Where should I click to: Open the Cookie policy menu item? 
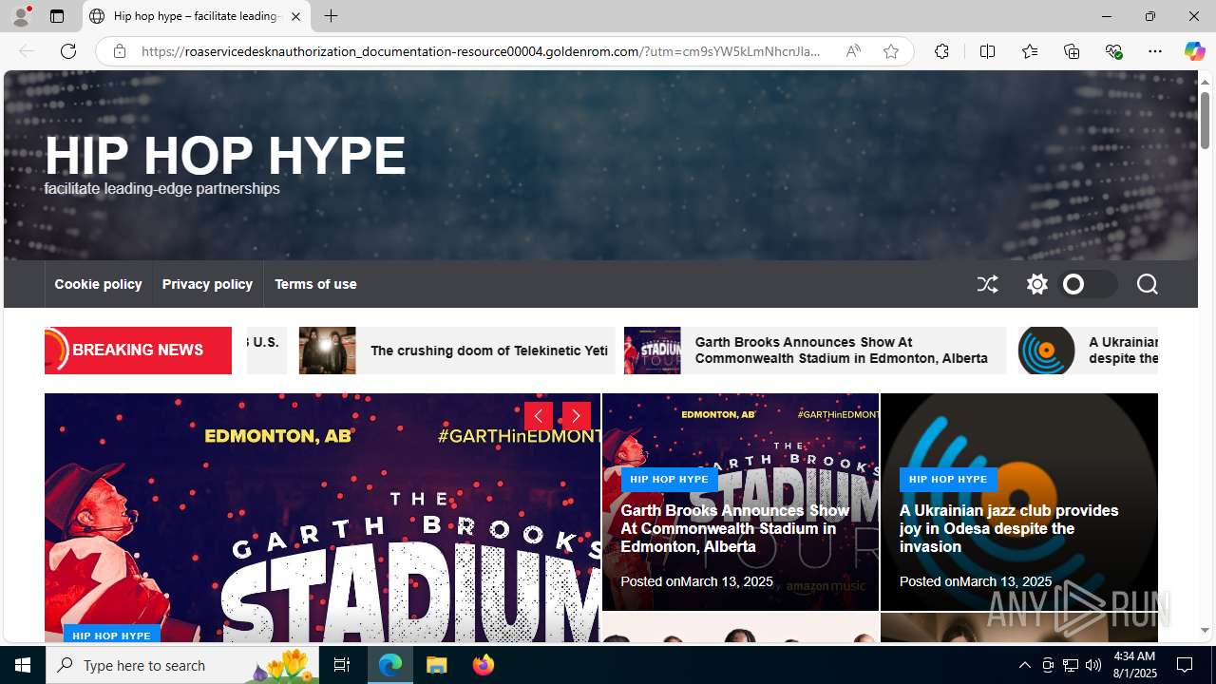tap(98, 284)
